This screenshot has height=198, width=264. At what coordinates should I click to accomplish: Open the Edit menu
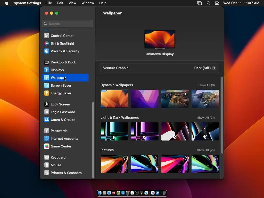click(x=60, y=3)
